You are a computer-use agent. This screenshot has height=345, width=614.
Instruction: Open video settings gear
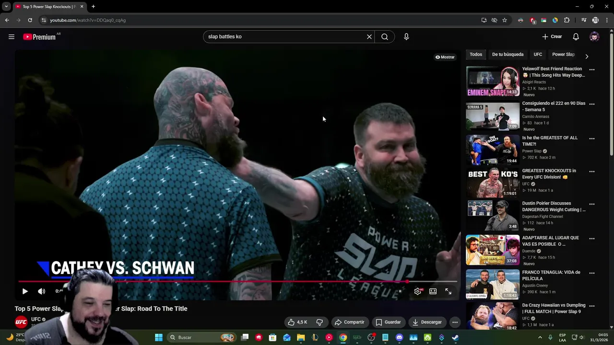[418, 291]
